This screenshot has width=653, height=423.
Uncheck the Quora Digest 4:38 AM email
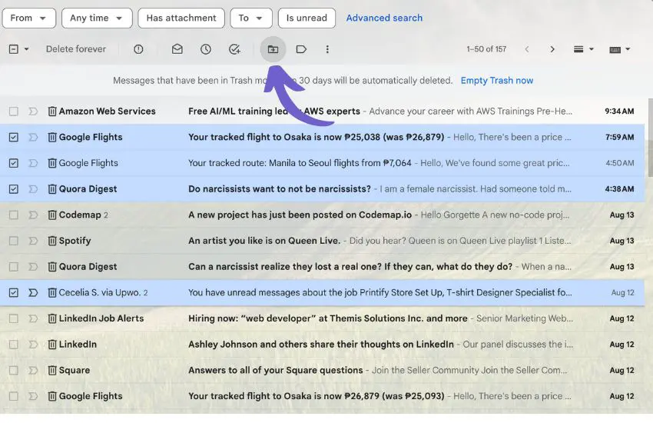14,189
